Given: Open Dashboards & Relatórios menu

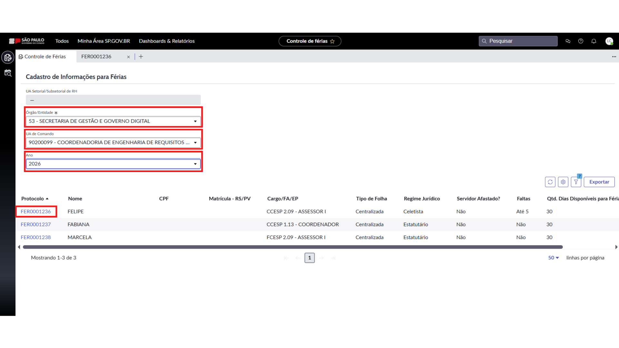Looking at the screenshot, I should tap(167, 41).
